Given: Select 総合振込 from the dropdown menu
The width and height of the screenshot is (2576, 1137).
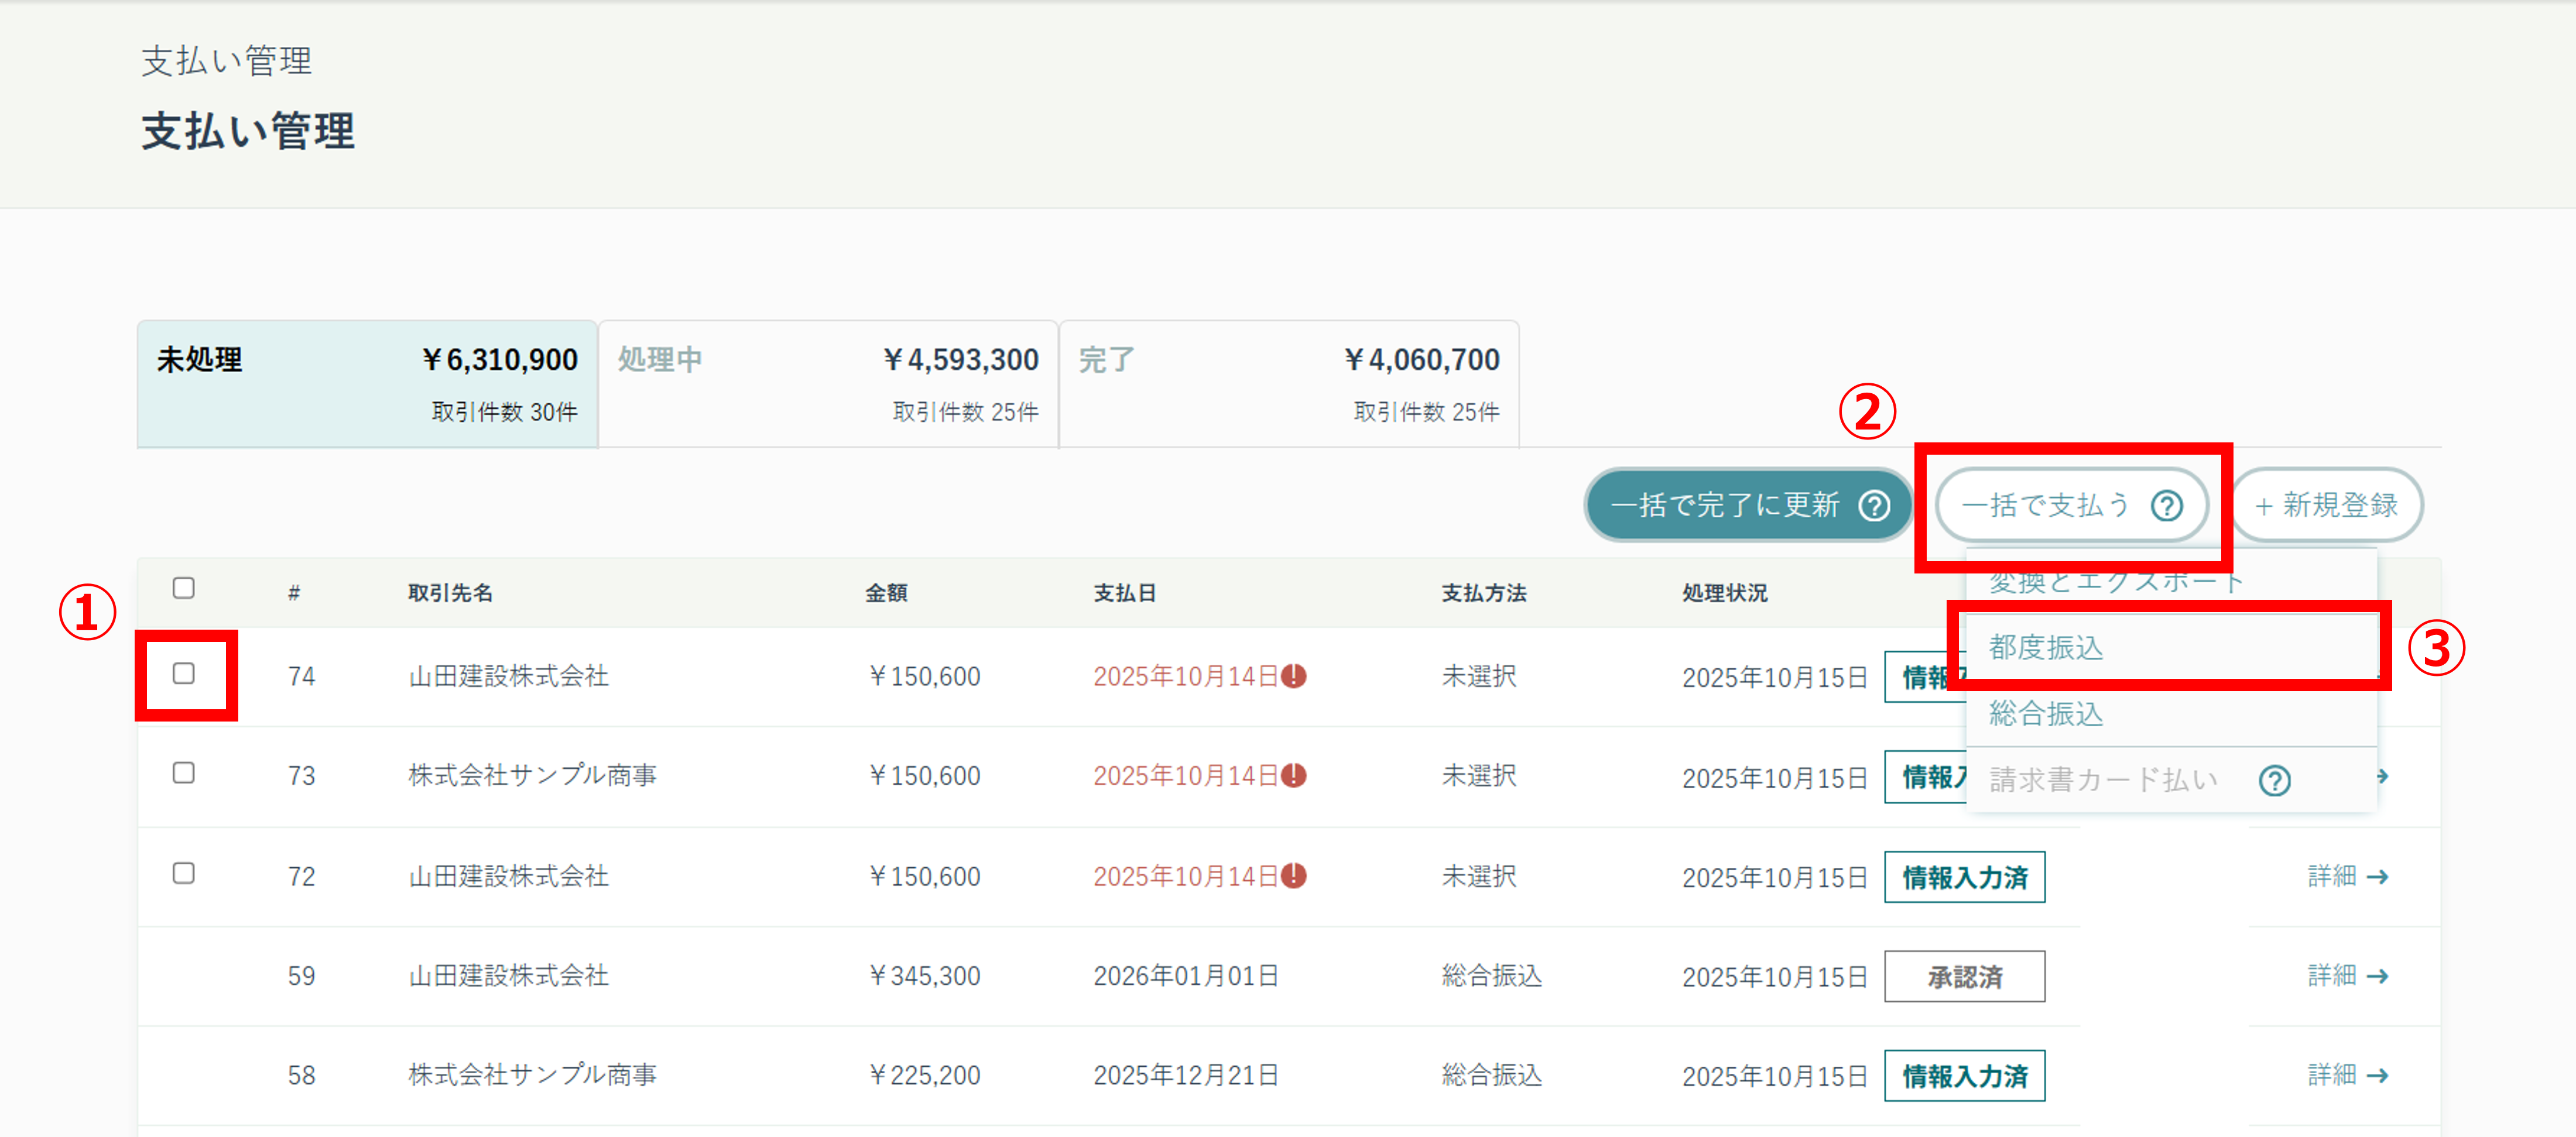Looking at the screenshot, I should pos(2170,713).
